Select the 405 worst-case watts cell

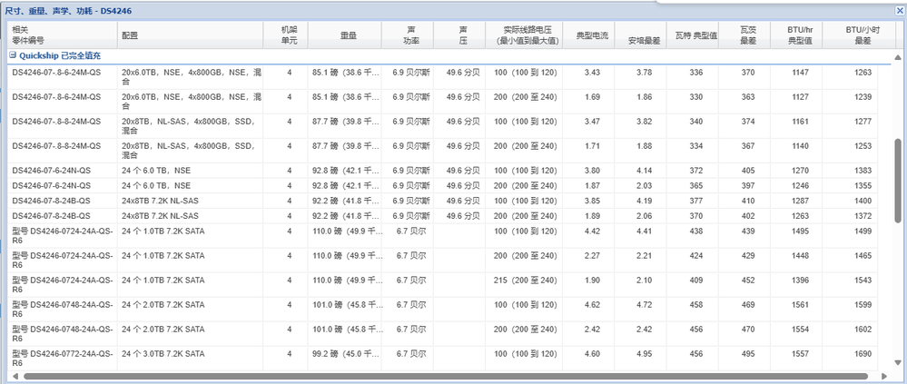coord(748,171)
